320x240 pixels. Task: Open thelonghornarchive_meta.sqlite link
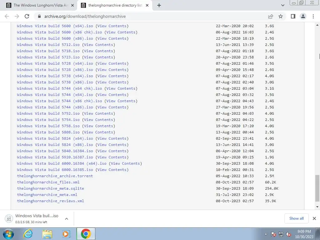(x=50, y=188)
